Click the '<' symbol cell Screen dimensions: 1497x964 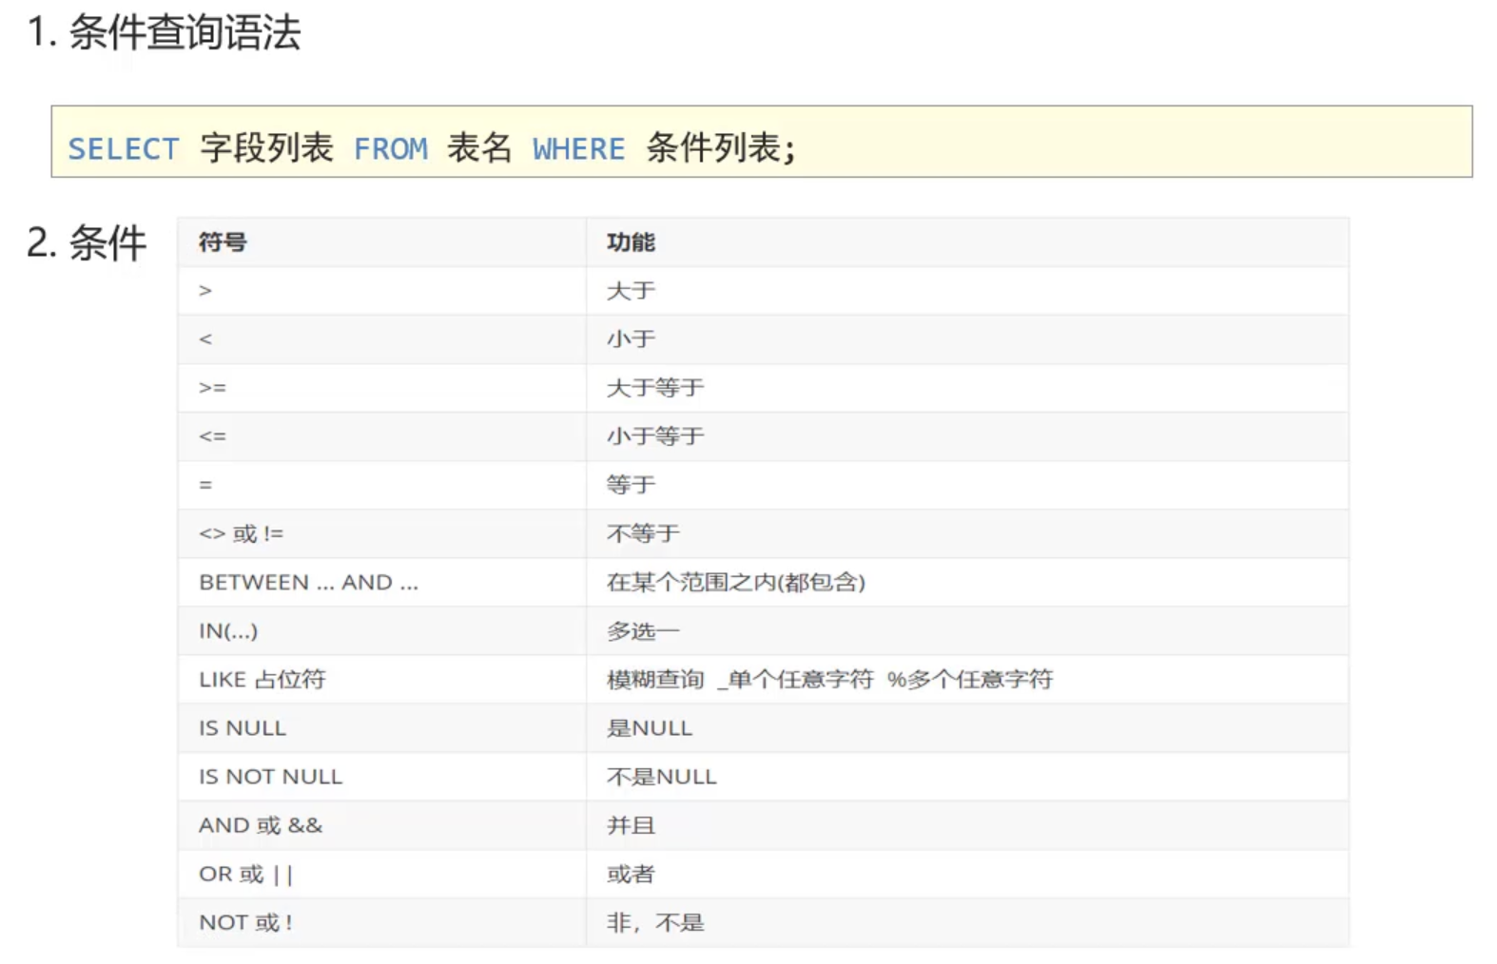pyautogui.click(x=381, y=339)
